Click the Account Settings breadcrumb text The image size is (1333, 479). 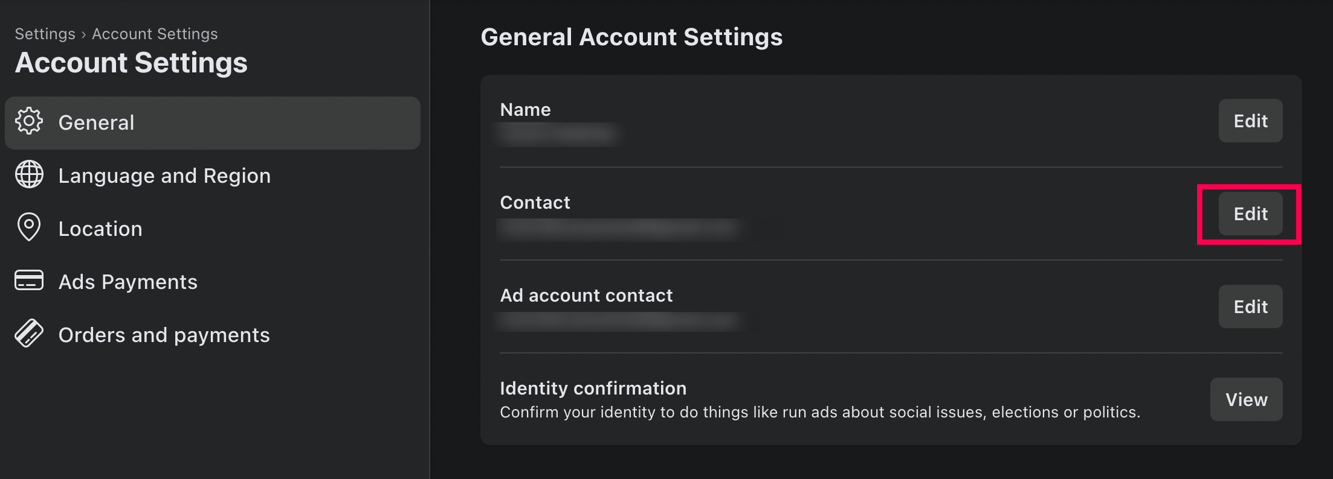point(155,34)
